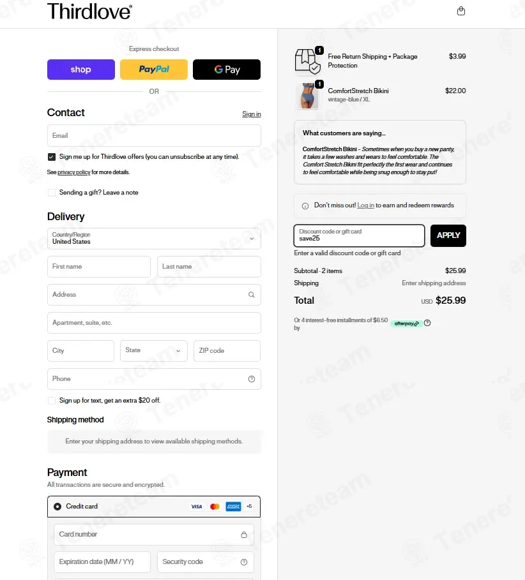Uncheck Sign me up for Thirdlove offers
Screen dimensions: 525x580
[x=52, y=157]
